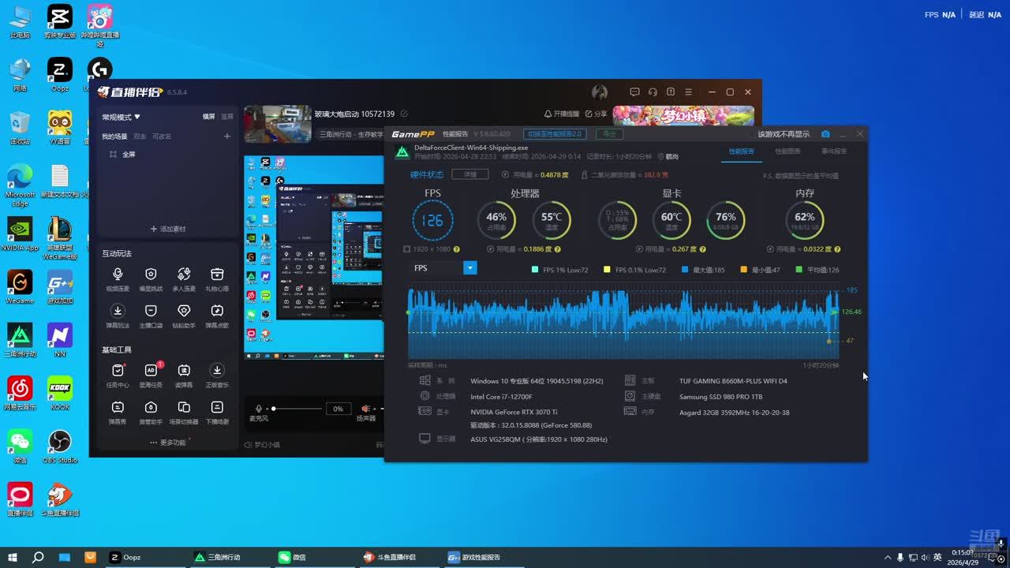Image resolution: width=1010 pixels, height=568 pixels.
Task: Click the plus icon to add a scene
Action: (227, 136)
